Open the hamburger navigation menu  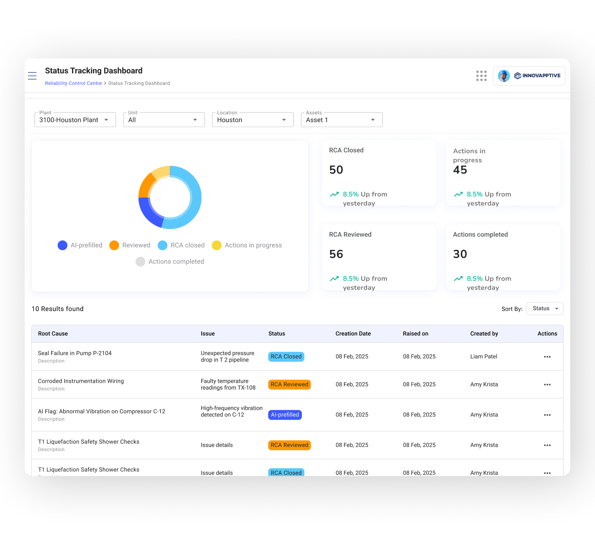click(x=32, y=76)
